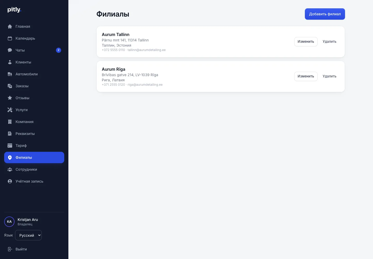
Task: Click the orders icon for Заказы
Action: click(10, 86)
